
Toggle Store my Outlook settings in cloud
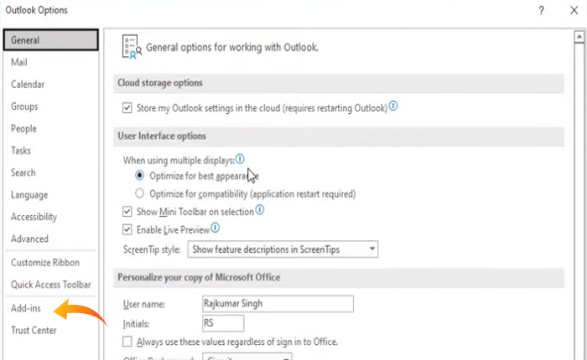coord(127,108)
